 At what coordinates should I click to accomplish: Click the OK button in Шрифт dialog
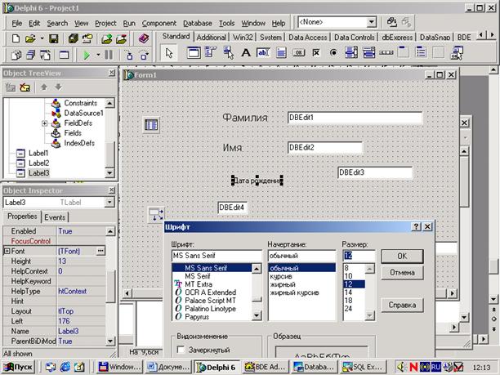(402, 256)
